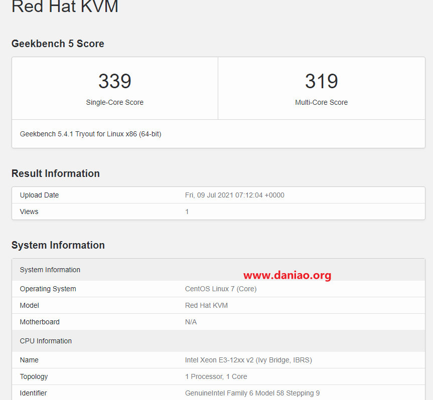433x400 pixels.
Task: Click the Identifier row label
Action: (33, 393)
